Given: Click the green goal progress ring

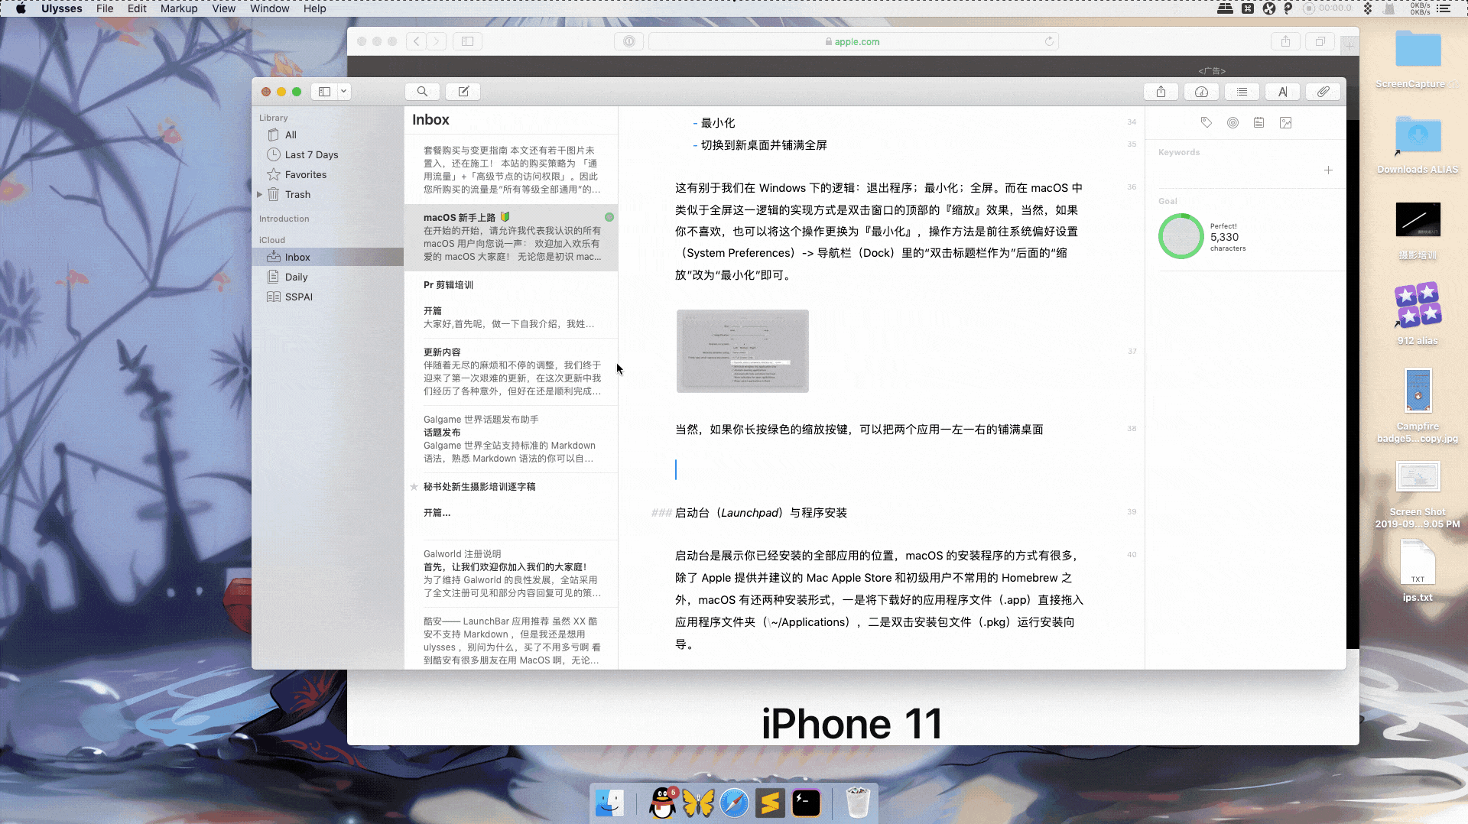Looking at the screenshot, I should tap(1181, 236).
